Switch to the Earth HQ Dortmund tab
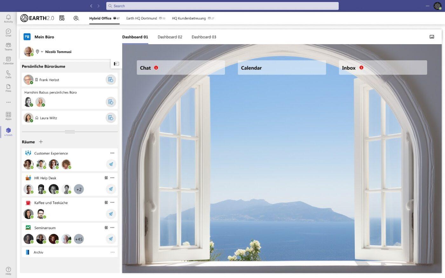Image resolution: width=445 pixels, height=278 pixels. click(146, 18)
